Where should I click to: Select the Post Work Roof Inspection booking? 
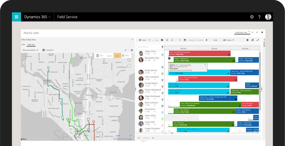point(199,53)
